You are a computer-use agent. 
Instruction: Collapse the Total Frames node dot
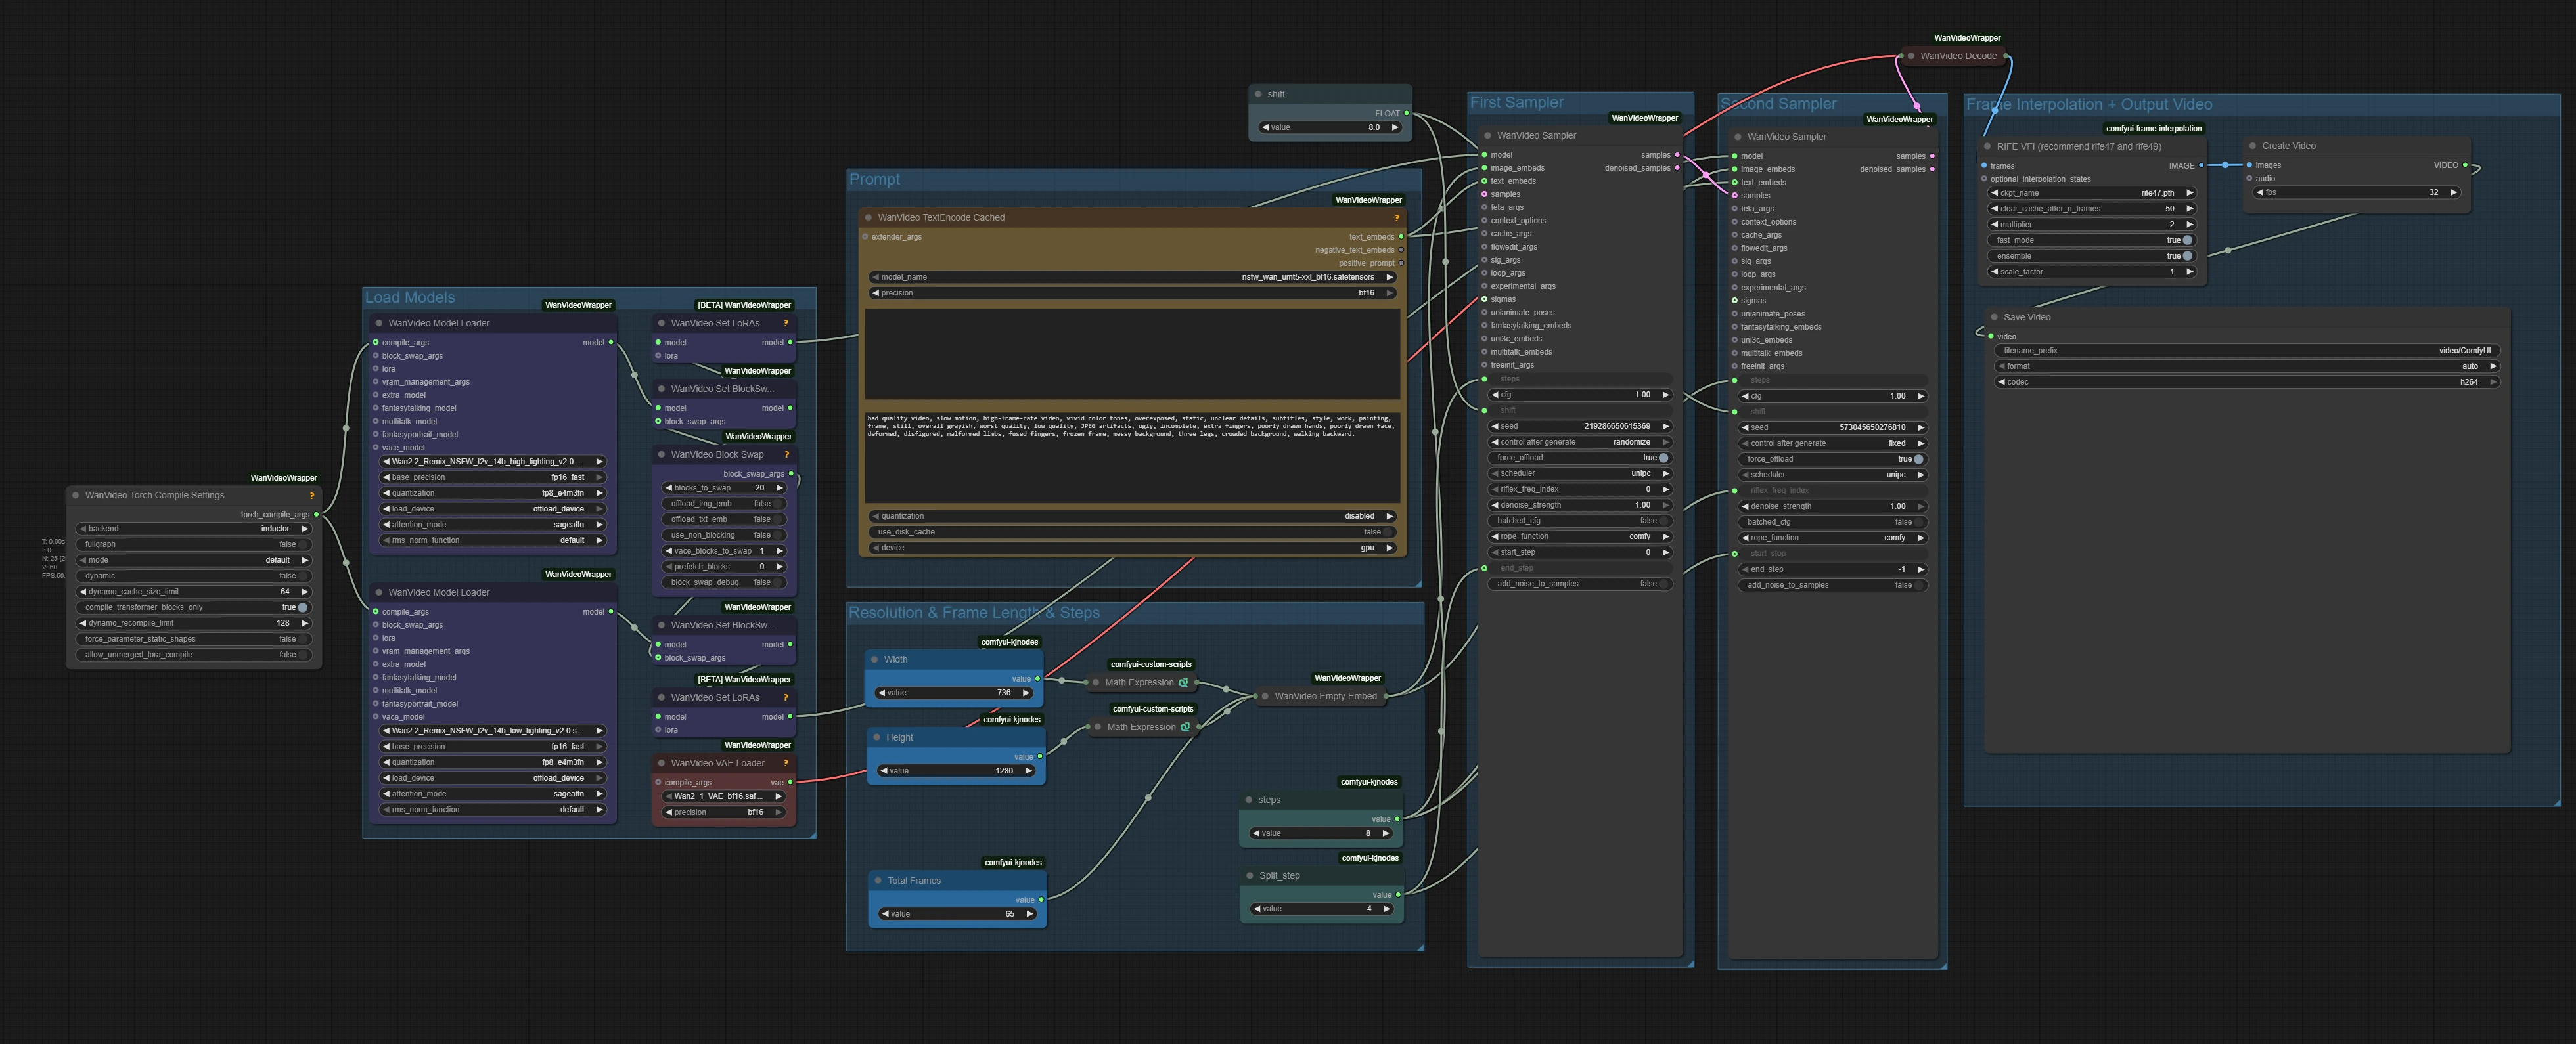tap(878, 881)
